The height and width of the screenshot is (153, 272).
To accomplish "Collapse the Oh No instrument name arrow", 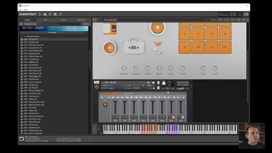I will coord(102,82).
